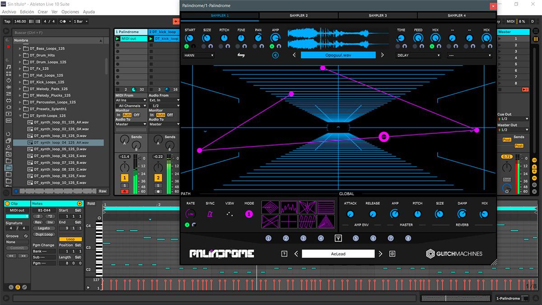
Task: Load the previous preset before AeLead
Action: (x=296, y=254)
